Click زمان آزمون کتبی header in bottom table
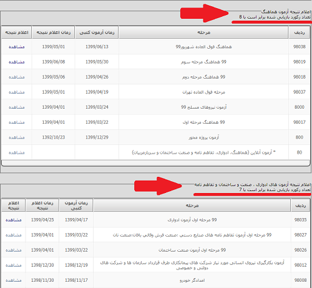Screen dimensions: 312x288 click(76, 206)
